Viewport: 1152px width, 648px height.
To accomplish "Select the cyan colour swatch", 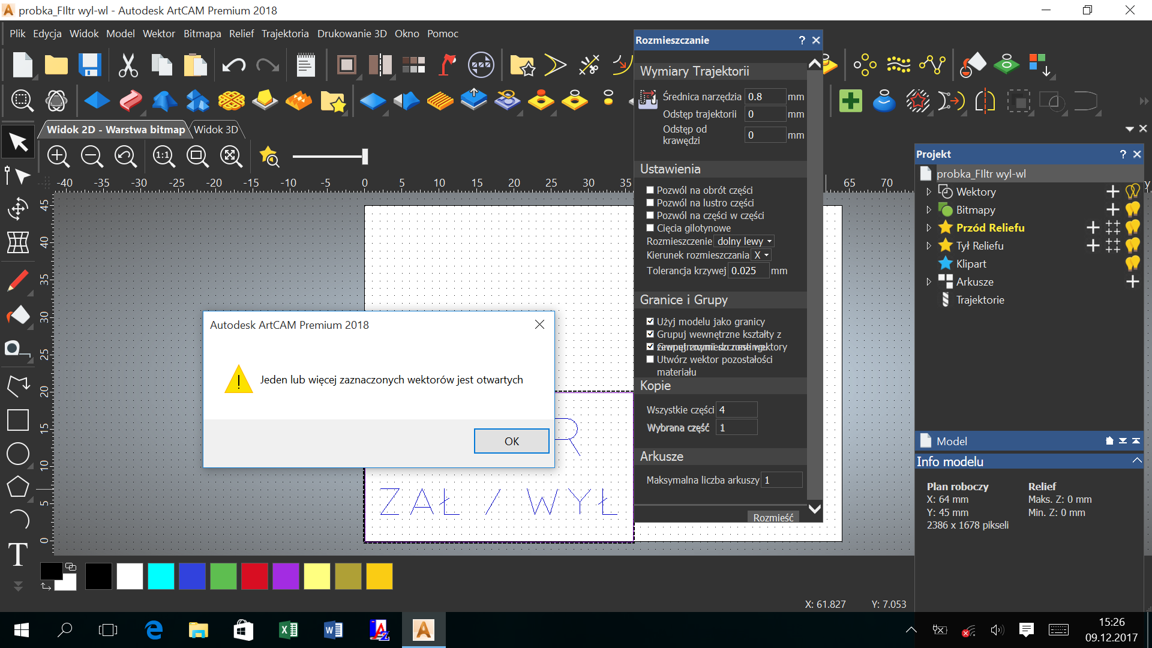I will 161,576.
